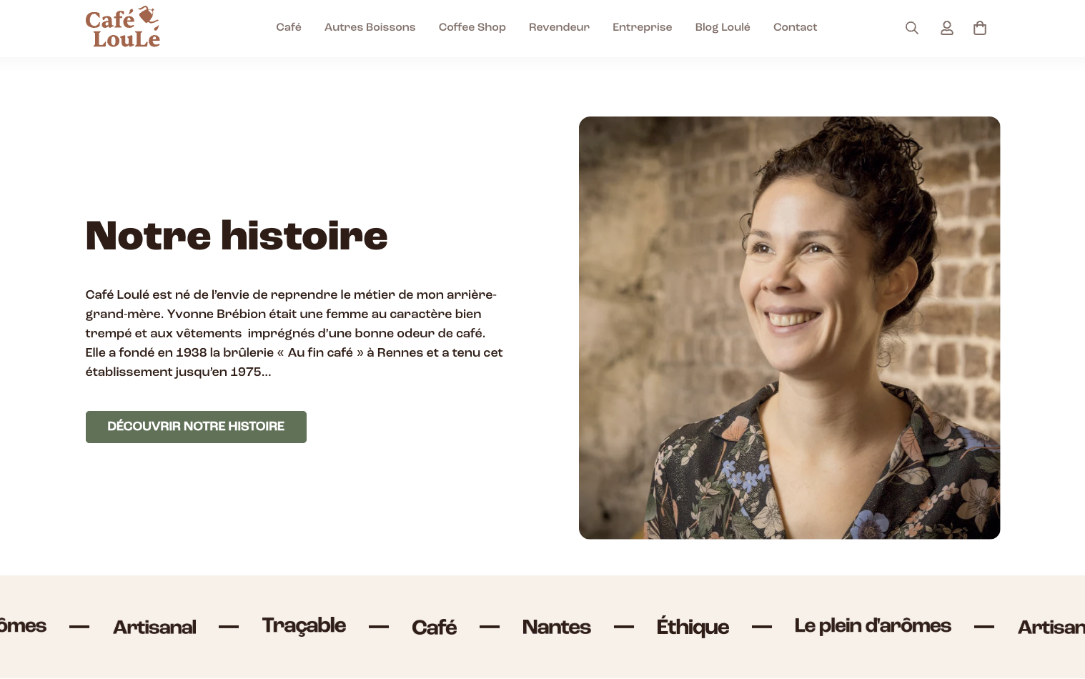Click the Notre histoire heading

237,236
